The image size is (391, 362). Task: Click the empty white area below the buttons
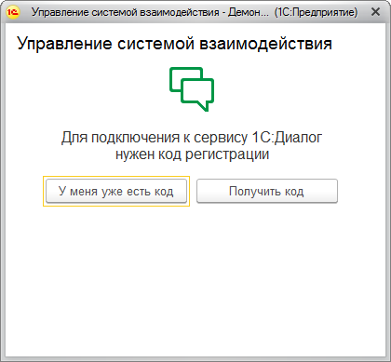tap(195, 279)
